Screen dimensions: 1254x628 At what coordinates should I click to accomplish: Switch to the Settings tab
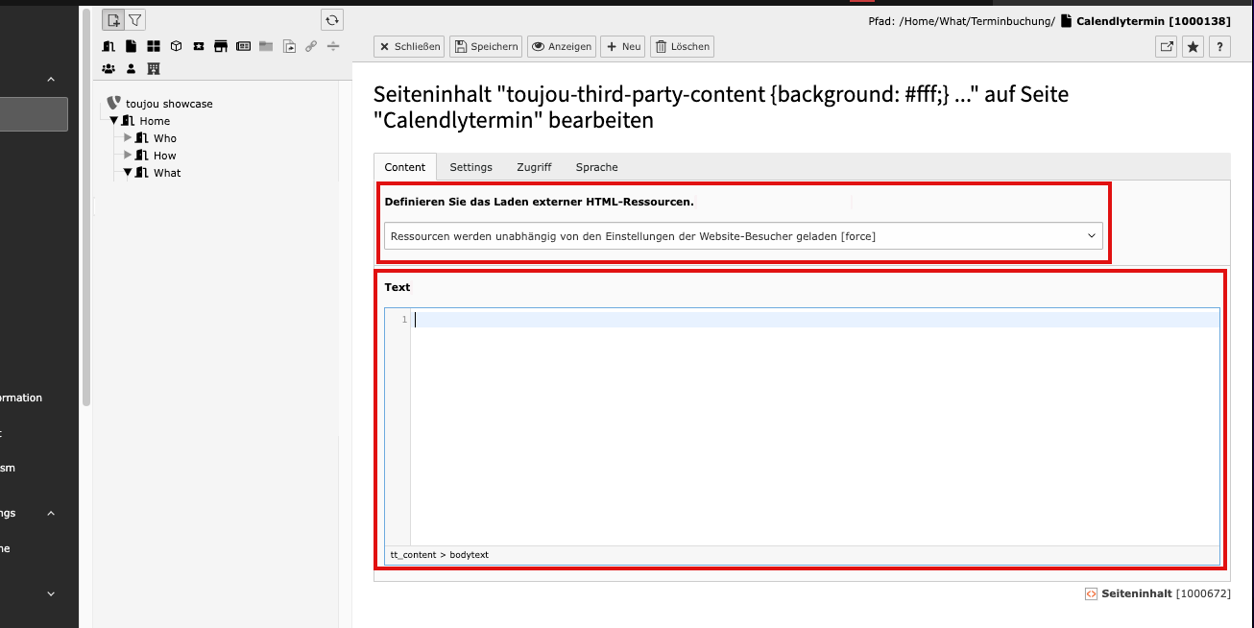[470, 167]
